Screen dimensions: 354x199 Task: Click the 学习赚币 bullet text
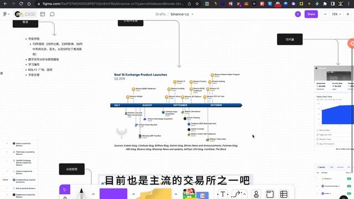coord(34,65)
